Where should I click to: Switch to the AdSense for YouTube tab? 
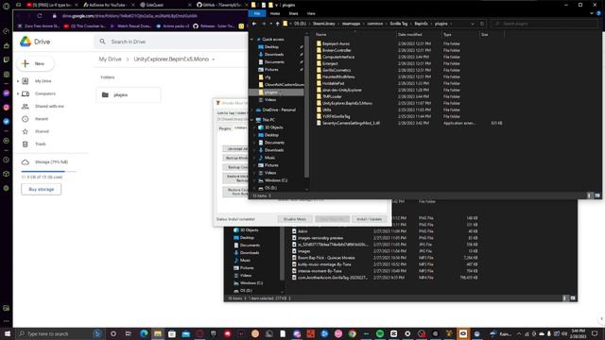106,5
